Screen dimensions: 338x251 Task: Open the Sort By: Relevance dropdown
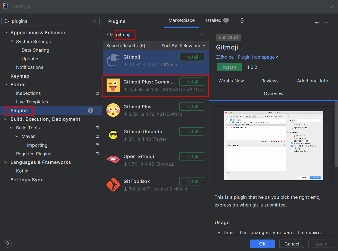coord(183,46)
